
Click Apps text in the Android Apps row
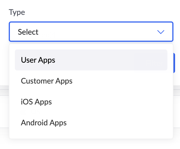click(58, 123)
